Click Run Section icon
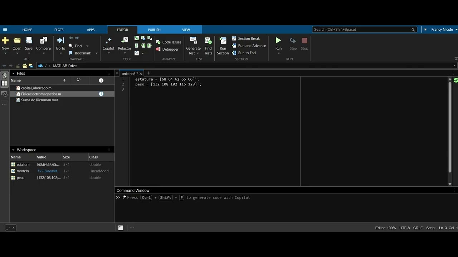Viewport: 458px width, 257px height. tap(223, 40)
